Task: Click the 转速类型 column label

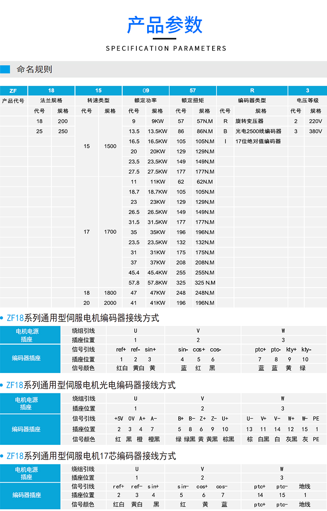Action: click(x=98, y=101)
